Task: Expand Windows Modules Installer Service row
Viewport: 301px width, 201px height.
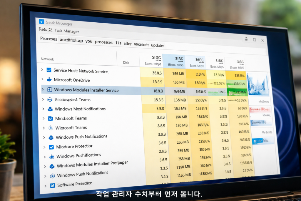Action: (x=43, y=89)
